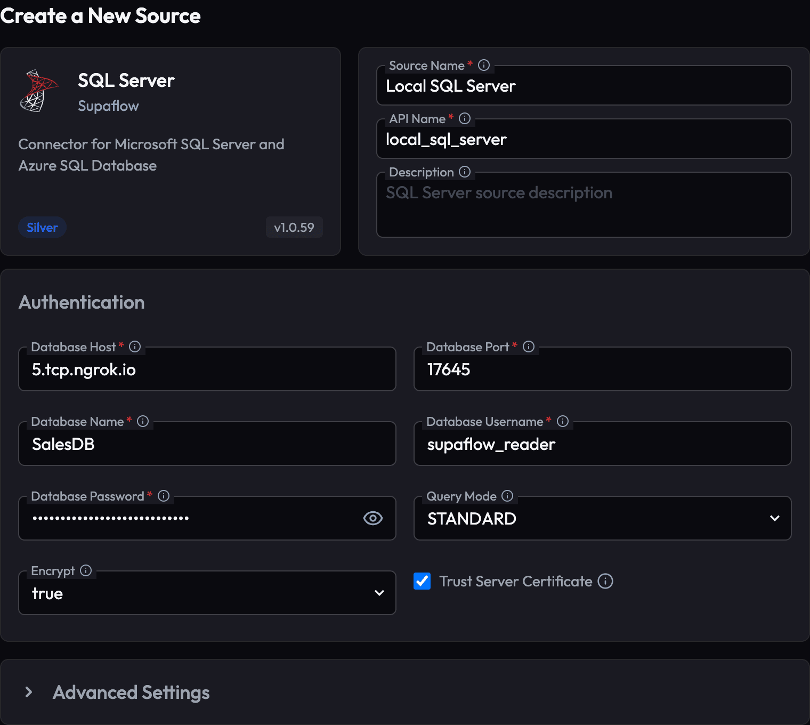810x725 pixels.
Task: Click the Database Port info icon
Action: point(529,347)
